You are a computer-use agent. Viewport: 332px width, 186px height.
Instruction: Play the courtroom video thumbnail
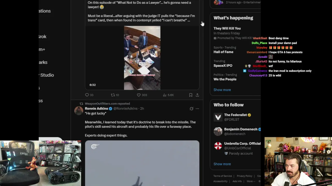coord(142,58)
